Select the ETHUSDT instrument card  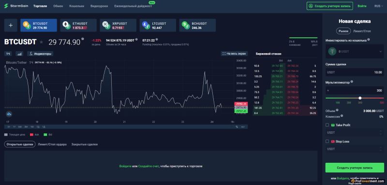pyautogui.click(x=78, y=25)
